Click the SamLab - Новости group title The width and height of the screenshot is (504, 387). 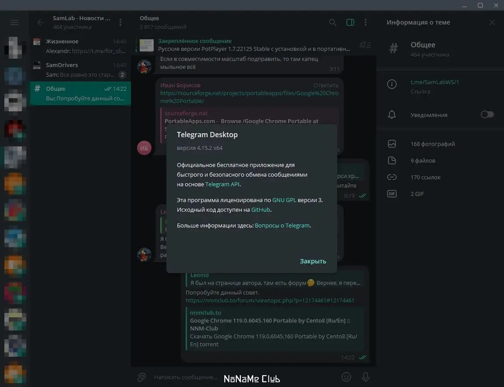click(81, 18)
